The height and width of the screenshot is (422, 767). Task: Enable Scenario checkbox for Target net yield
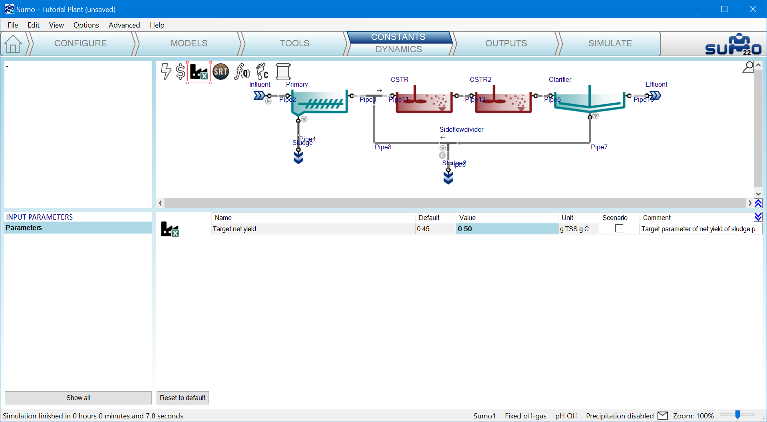[619, 229]
